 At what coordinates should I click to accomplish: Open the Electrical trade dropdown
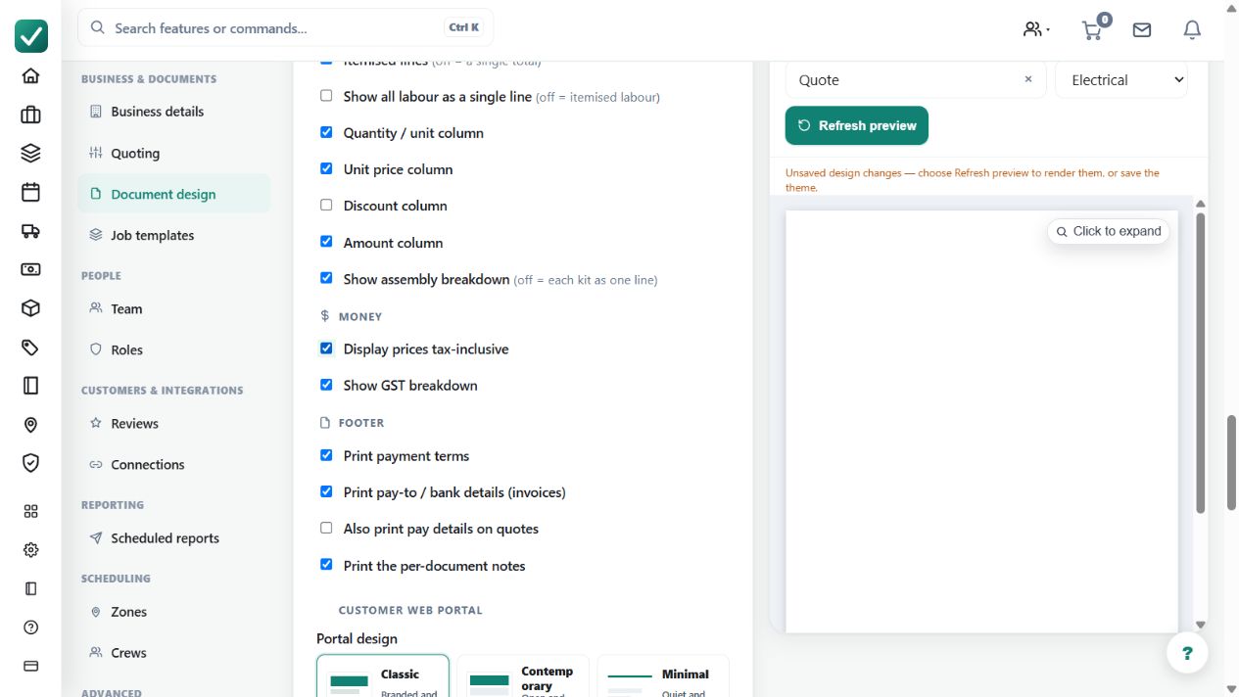click(1121, 79)
